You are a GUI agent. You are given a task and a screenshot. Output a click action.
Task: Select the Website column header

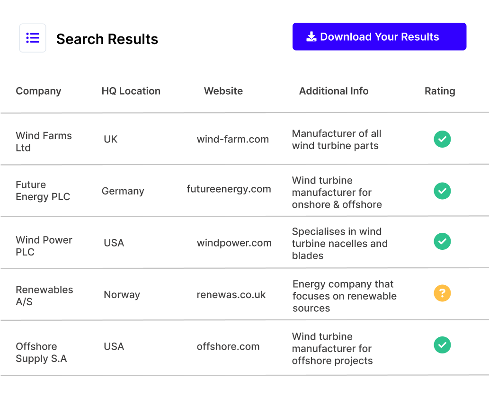click(x=223, y=91)
